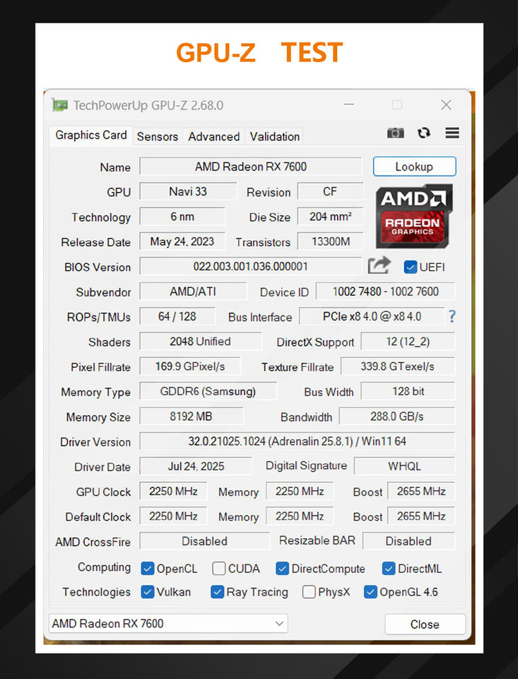Toggle the Vulkan checkbox
The image size is (518, 679).
(x=148, y=592)
